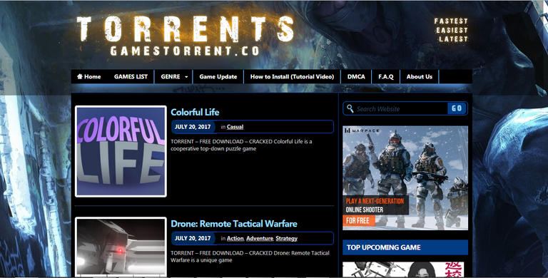Click the Home house icon
This screenshot has width=548, height=278.
[80, 76]
